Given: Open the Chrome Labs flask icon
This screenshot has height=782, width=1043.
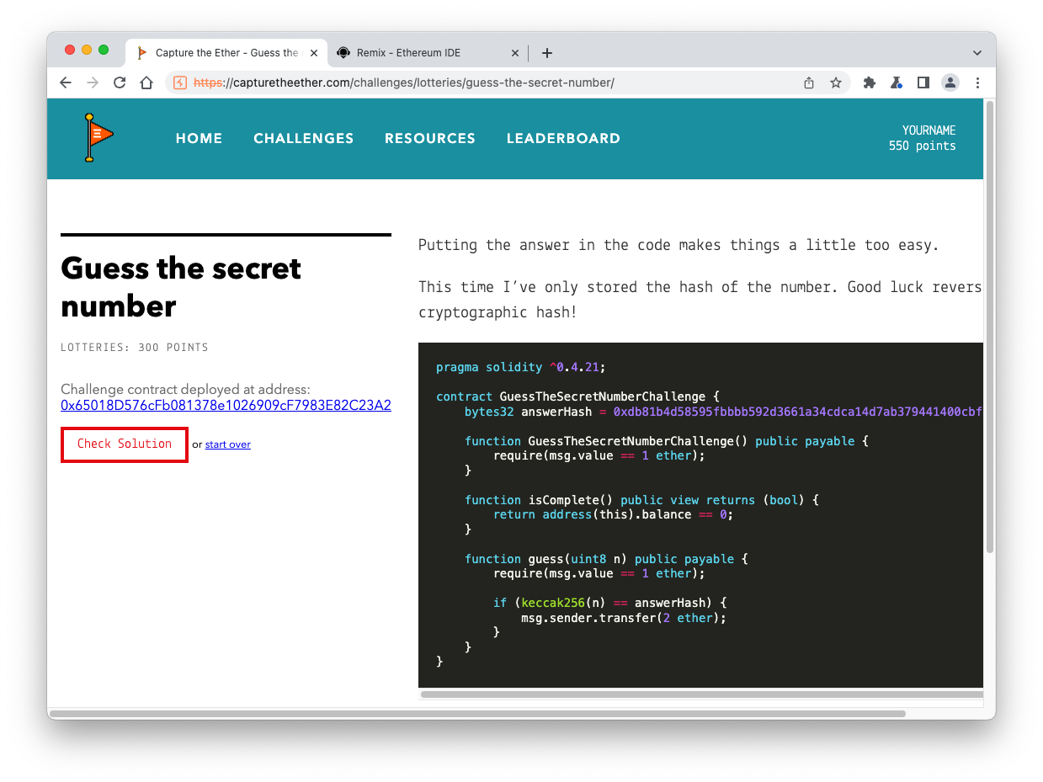Looking at the screenshot, I should (897, 82).
